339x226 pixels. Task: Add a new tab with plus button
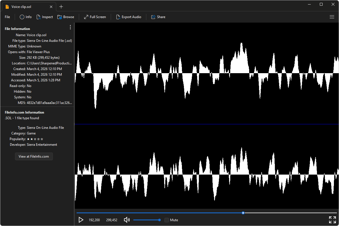click(61, 6)
